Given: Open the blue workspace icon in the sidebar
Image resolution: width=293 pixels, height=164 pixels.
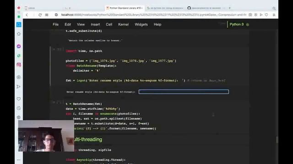Looking at the screenshot, I should click(19, 25).
